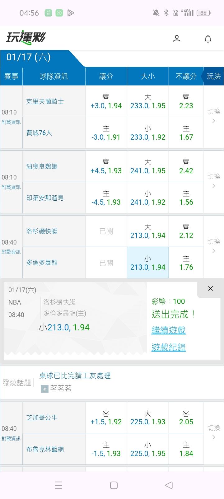Viewport: 224px width, 499px height.
Task: Expand 切換 for the Bulls vs Nets game
Action: [214, 432]
